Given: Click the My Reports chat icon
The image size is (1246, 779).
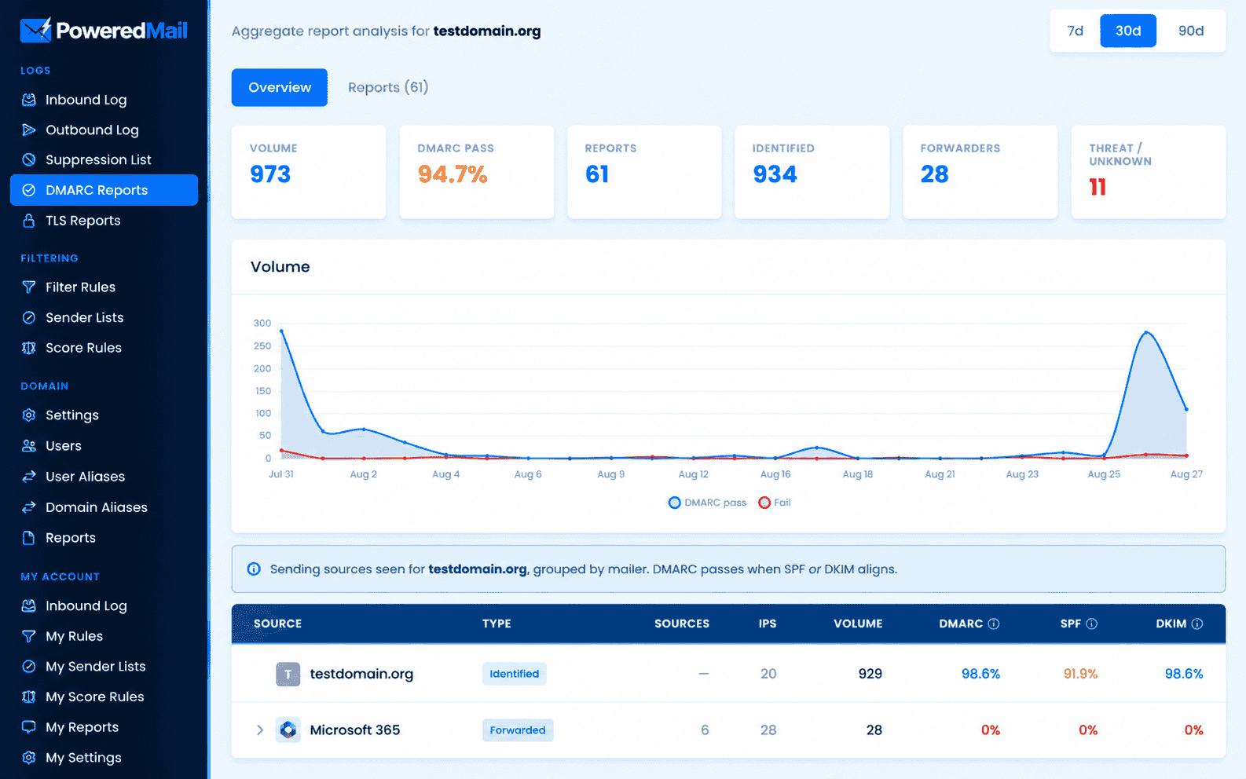Looking at the screenshot, I should [29, 727].
